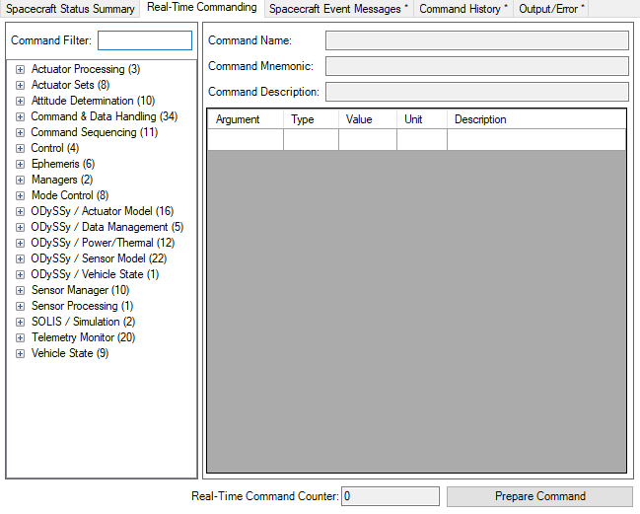The width and height of the screenshot is (640, 514).
Task: Click into the Command Filter field
Action: 145,40
